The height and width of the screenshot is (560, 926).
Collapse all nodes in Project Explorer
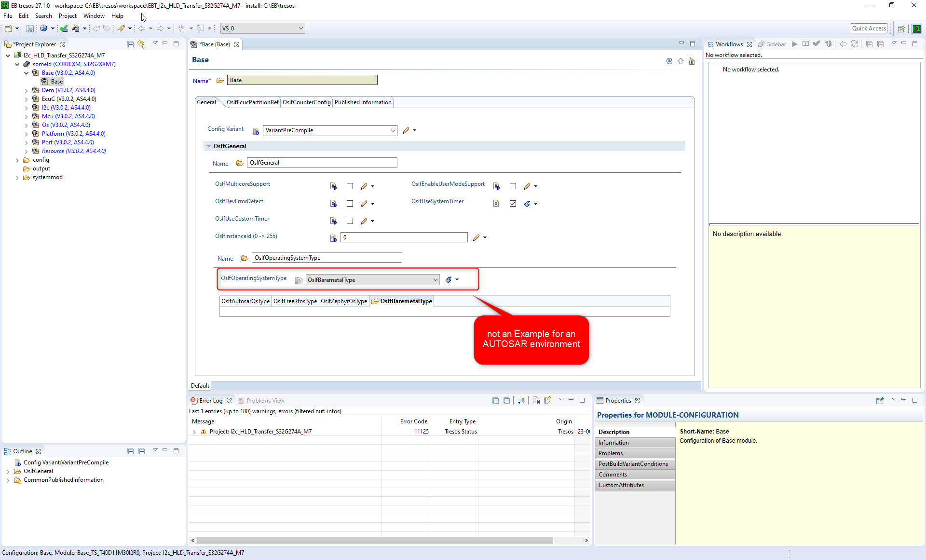130,43
